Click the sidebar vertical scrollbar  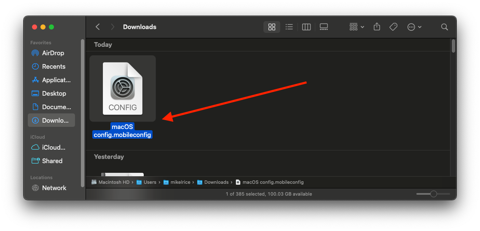point(82,113)
